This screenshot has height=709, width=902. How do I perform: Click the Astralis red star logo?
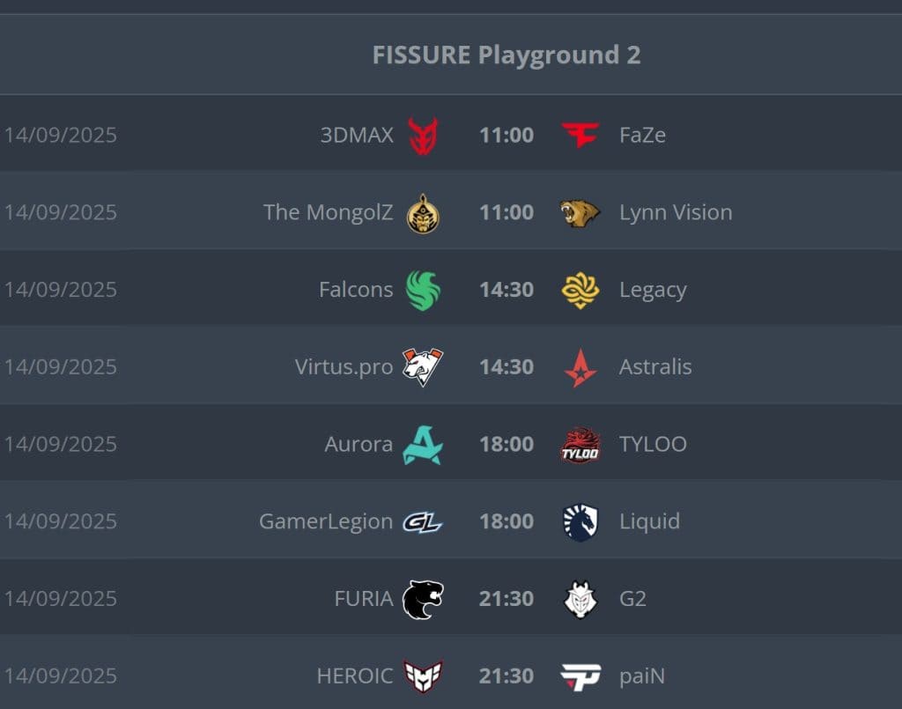pos(580,367)
